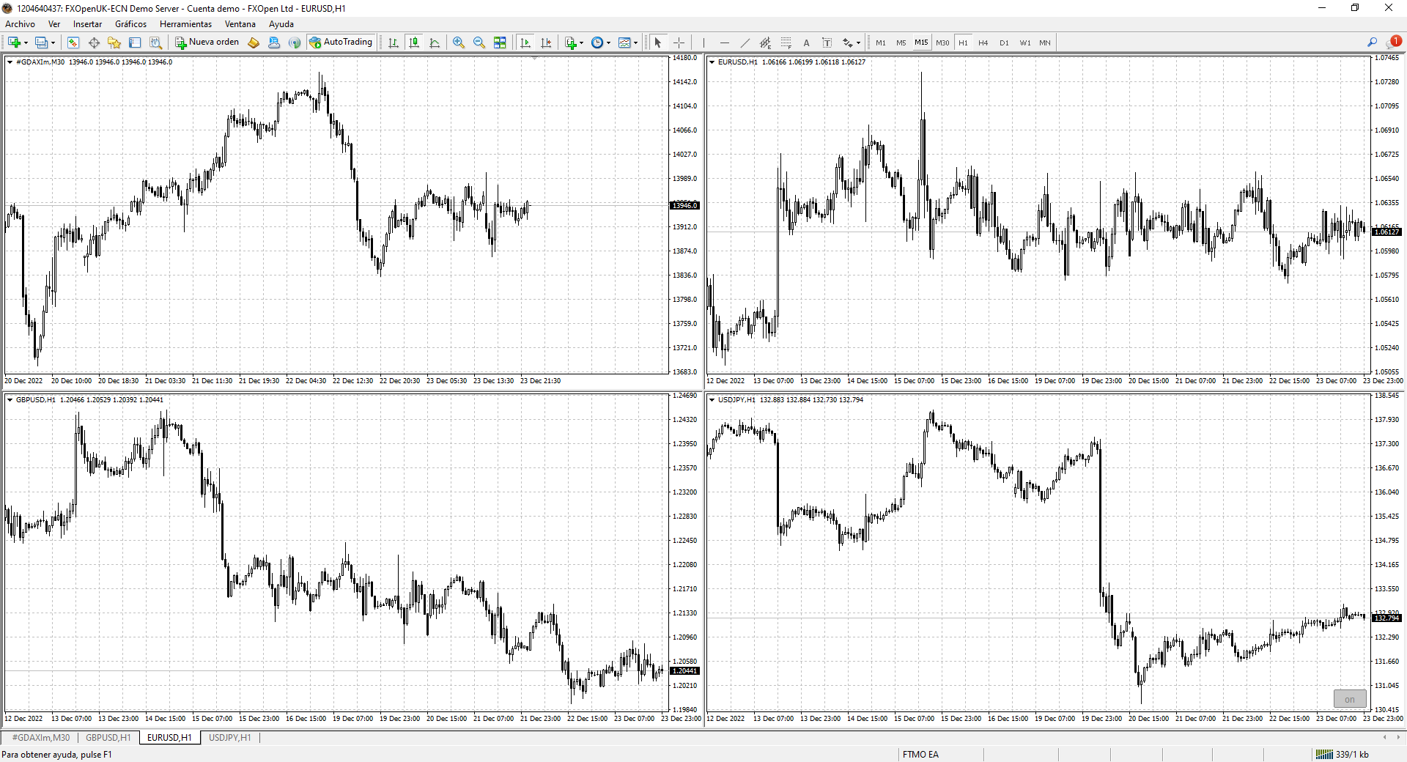1407x762 pixels.
Task: Insert a Fibonacci retracement
Action: pyautogui.click(x=786, y=42)
